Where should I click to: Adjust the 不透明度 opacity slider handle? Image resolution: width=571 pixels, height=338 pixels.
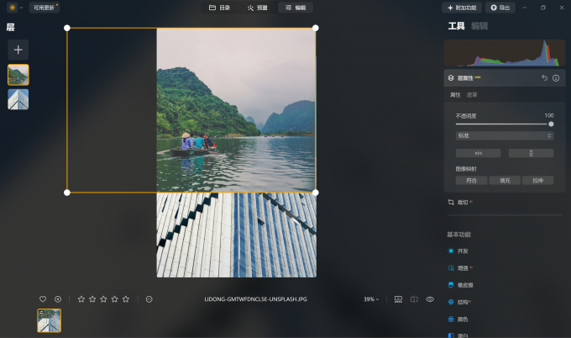(x=551, y=124)
